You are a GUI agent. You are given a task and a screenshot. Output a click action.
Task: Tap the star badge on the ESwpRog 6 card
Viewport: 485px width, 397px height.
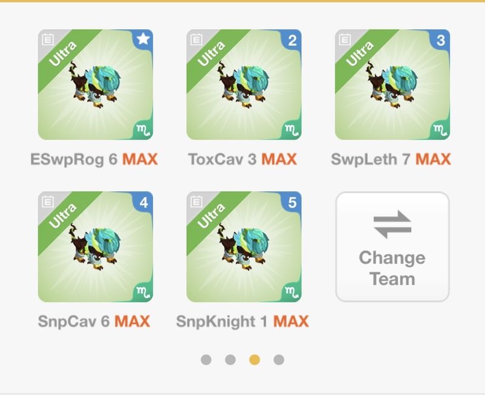[143, 39]
